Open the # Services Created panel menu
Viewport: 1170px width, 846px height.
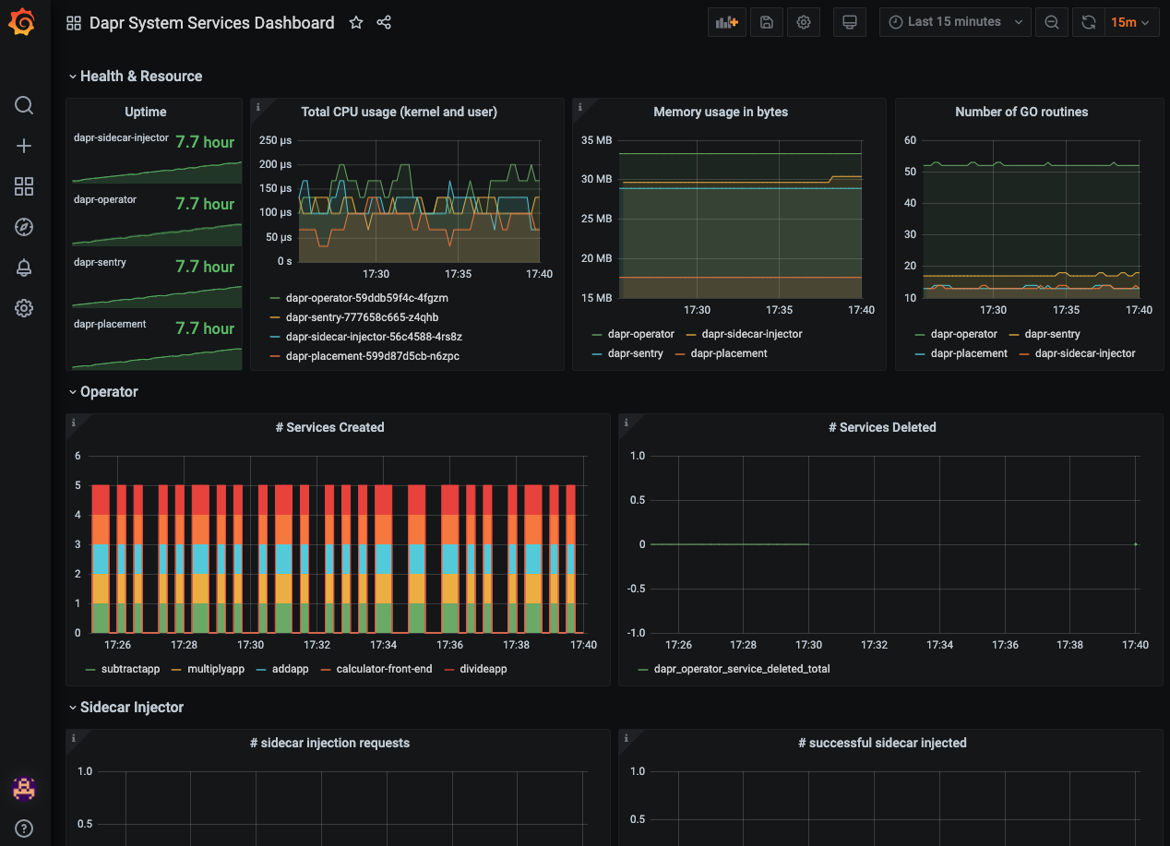point(329,427)
